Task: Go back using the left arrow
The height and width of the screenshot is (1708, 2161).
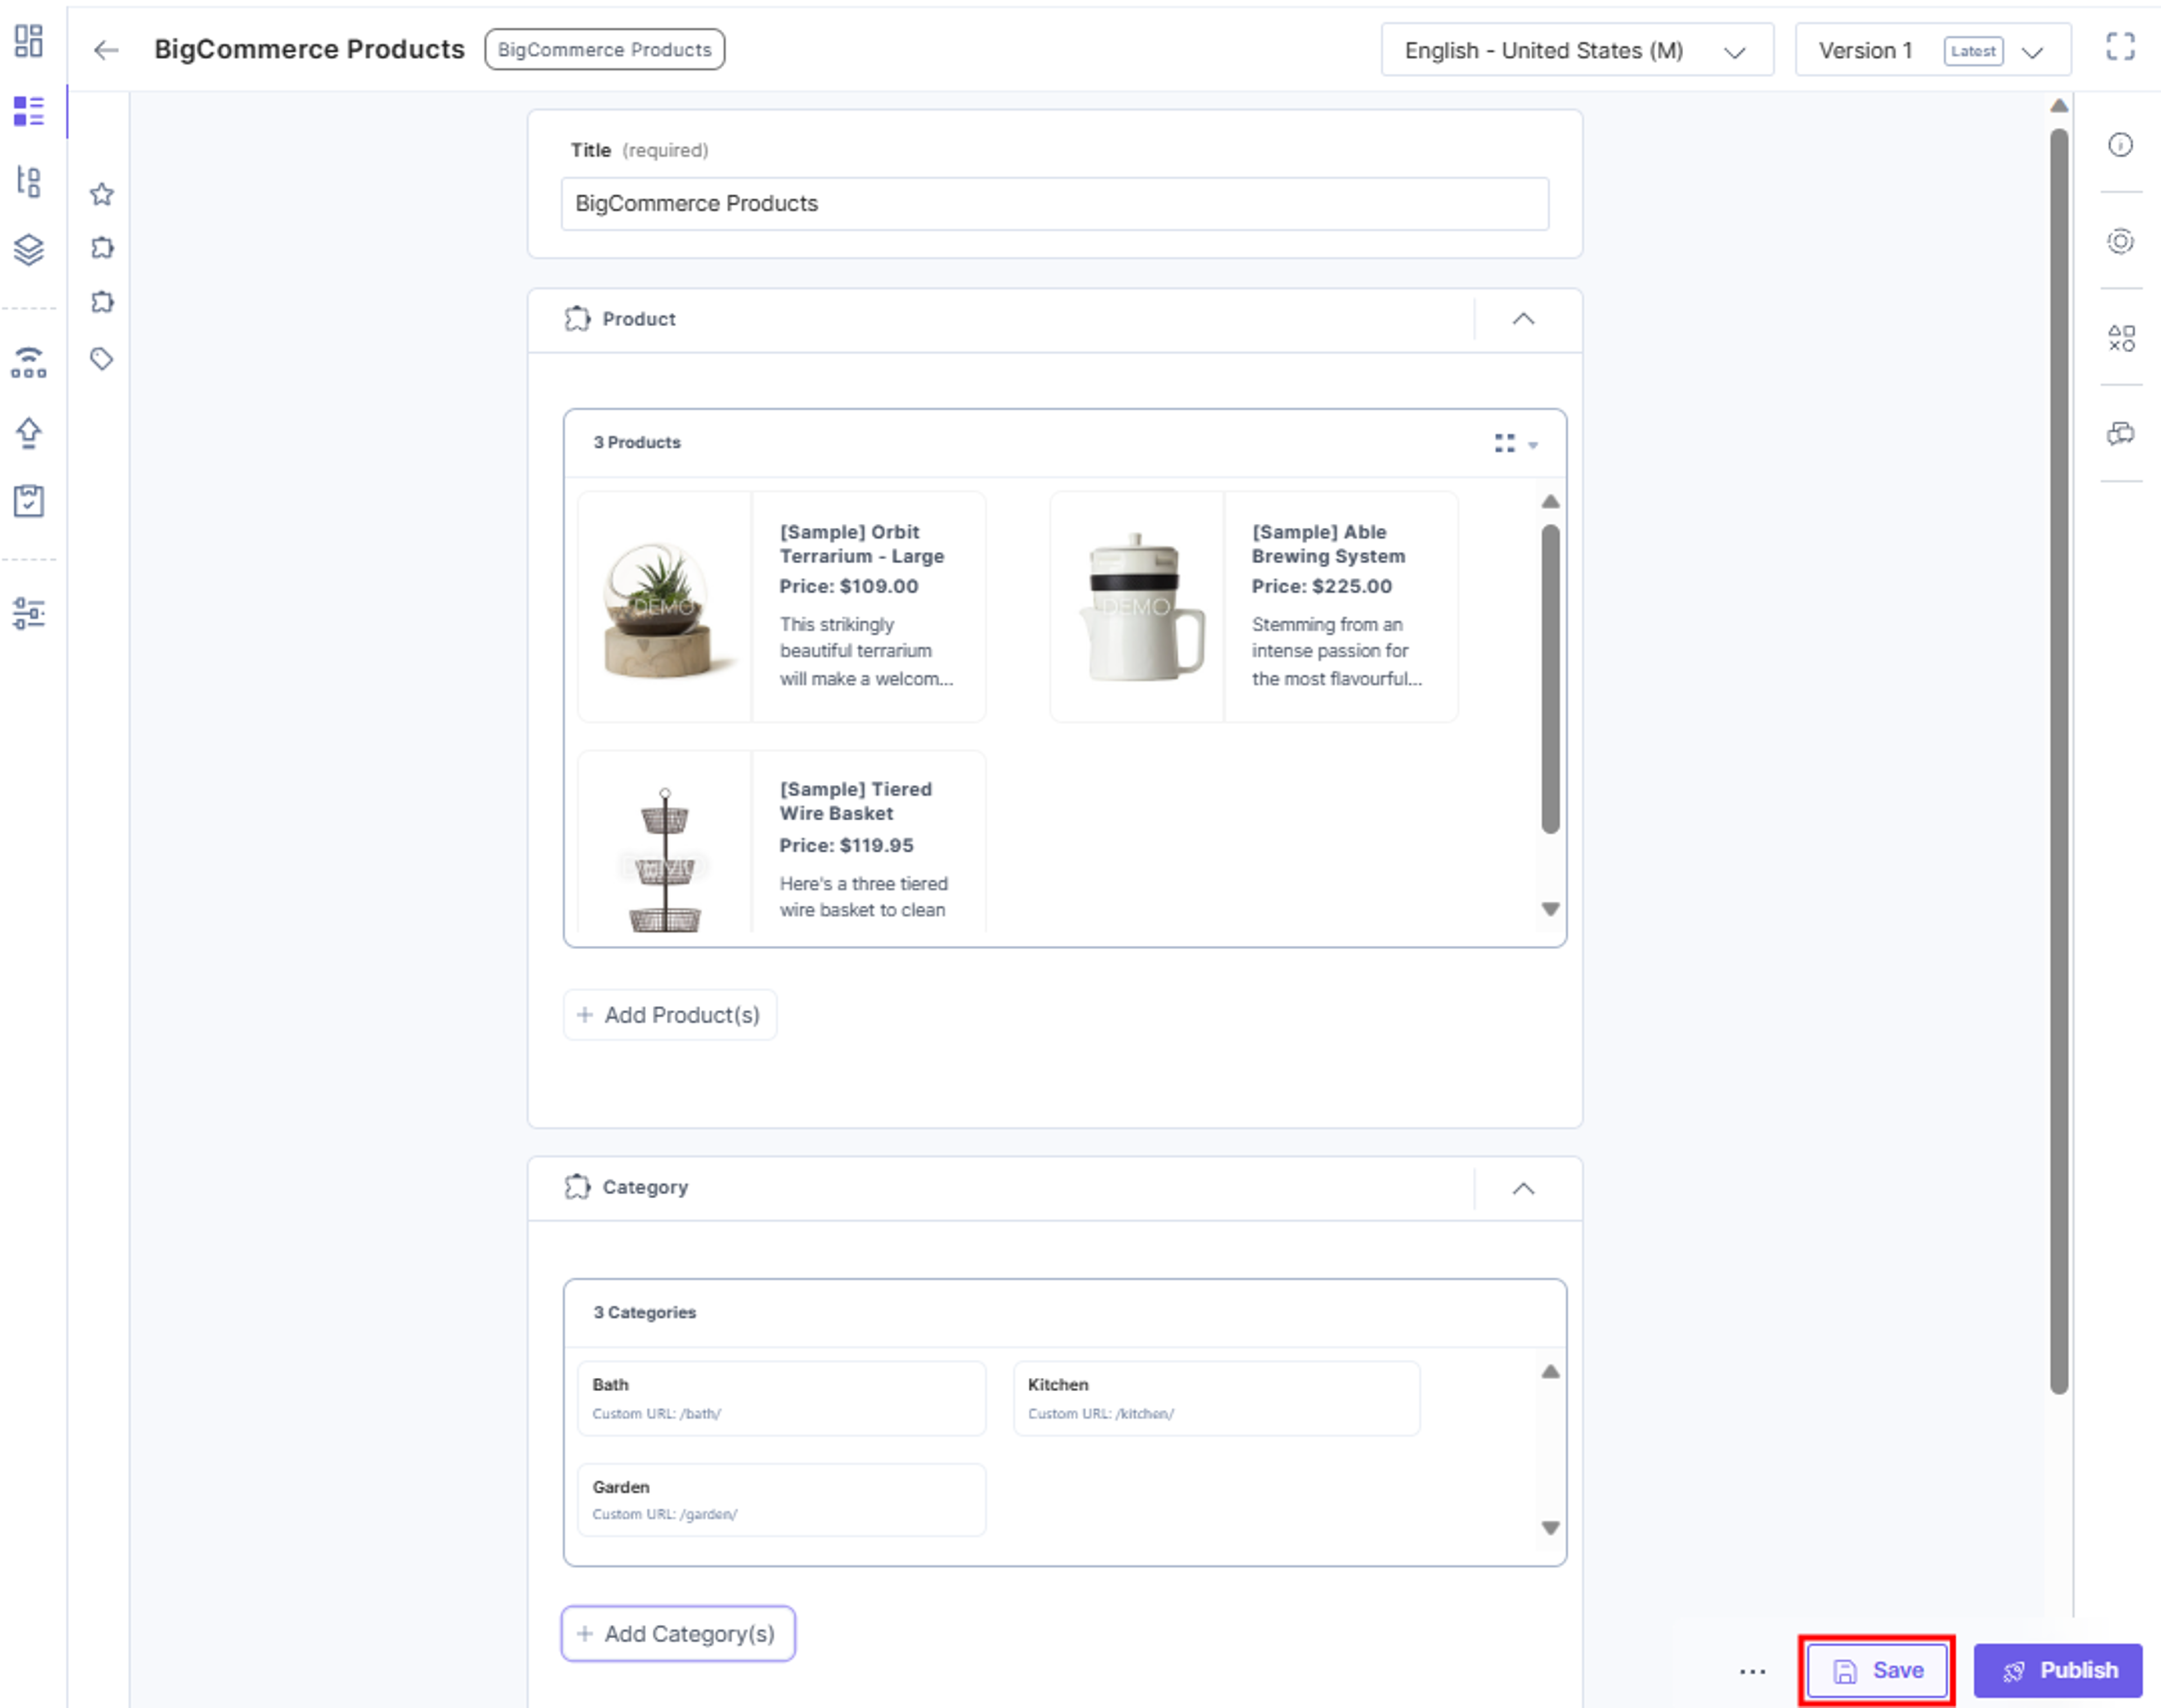Action: (106, 50)
